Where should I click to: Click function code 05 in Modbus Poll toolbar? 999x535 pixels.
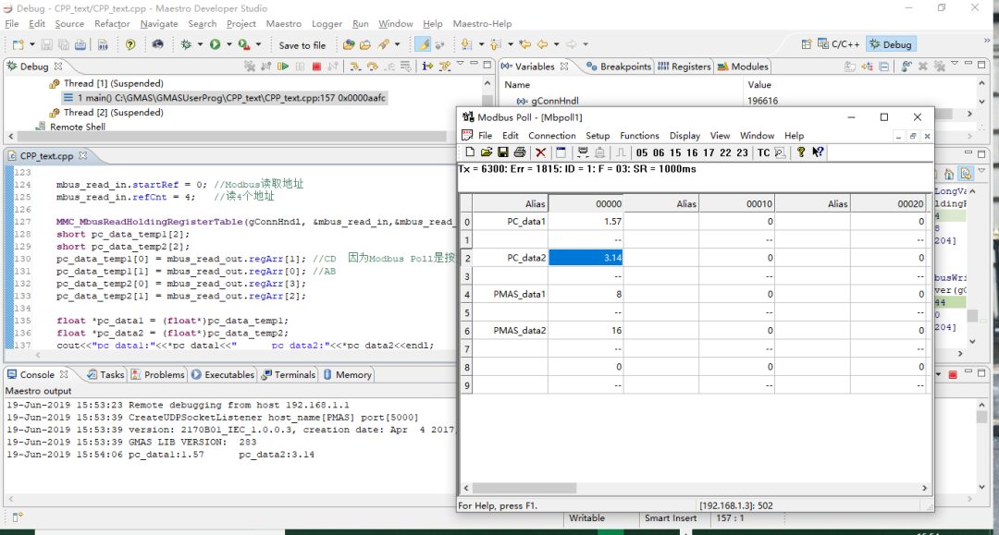(642, 152)
